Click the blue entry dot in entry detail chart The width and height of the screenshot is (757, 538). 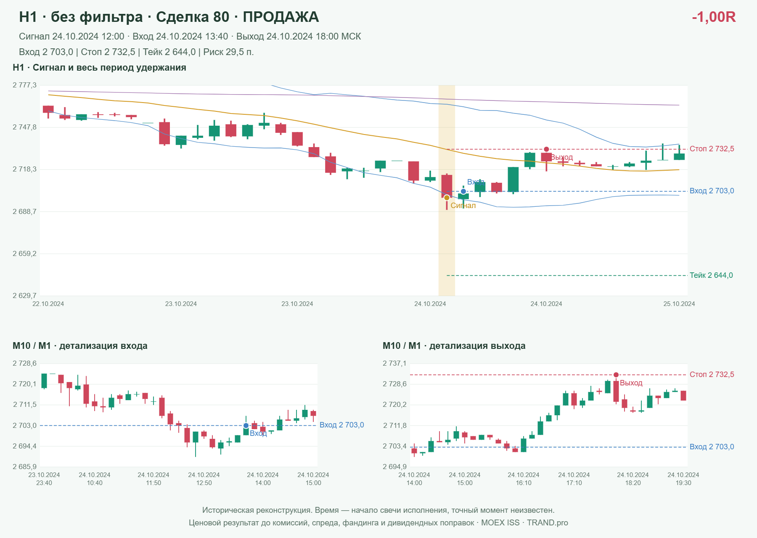pyautogui.click(x=246, y=425)
